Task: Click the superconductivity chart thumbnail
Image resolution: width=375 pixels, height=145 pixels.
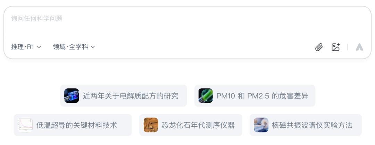Action: (25, 125)
